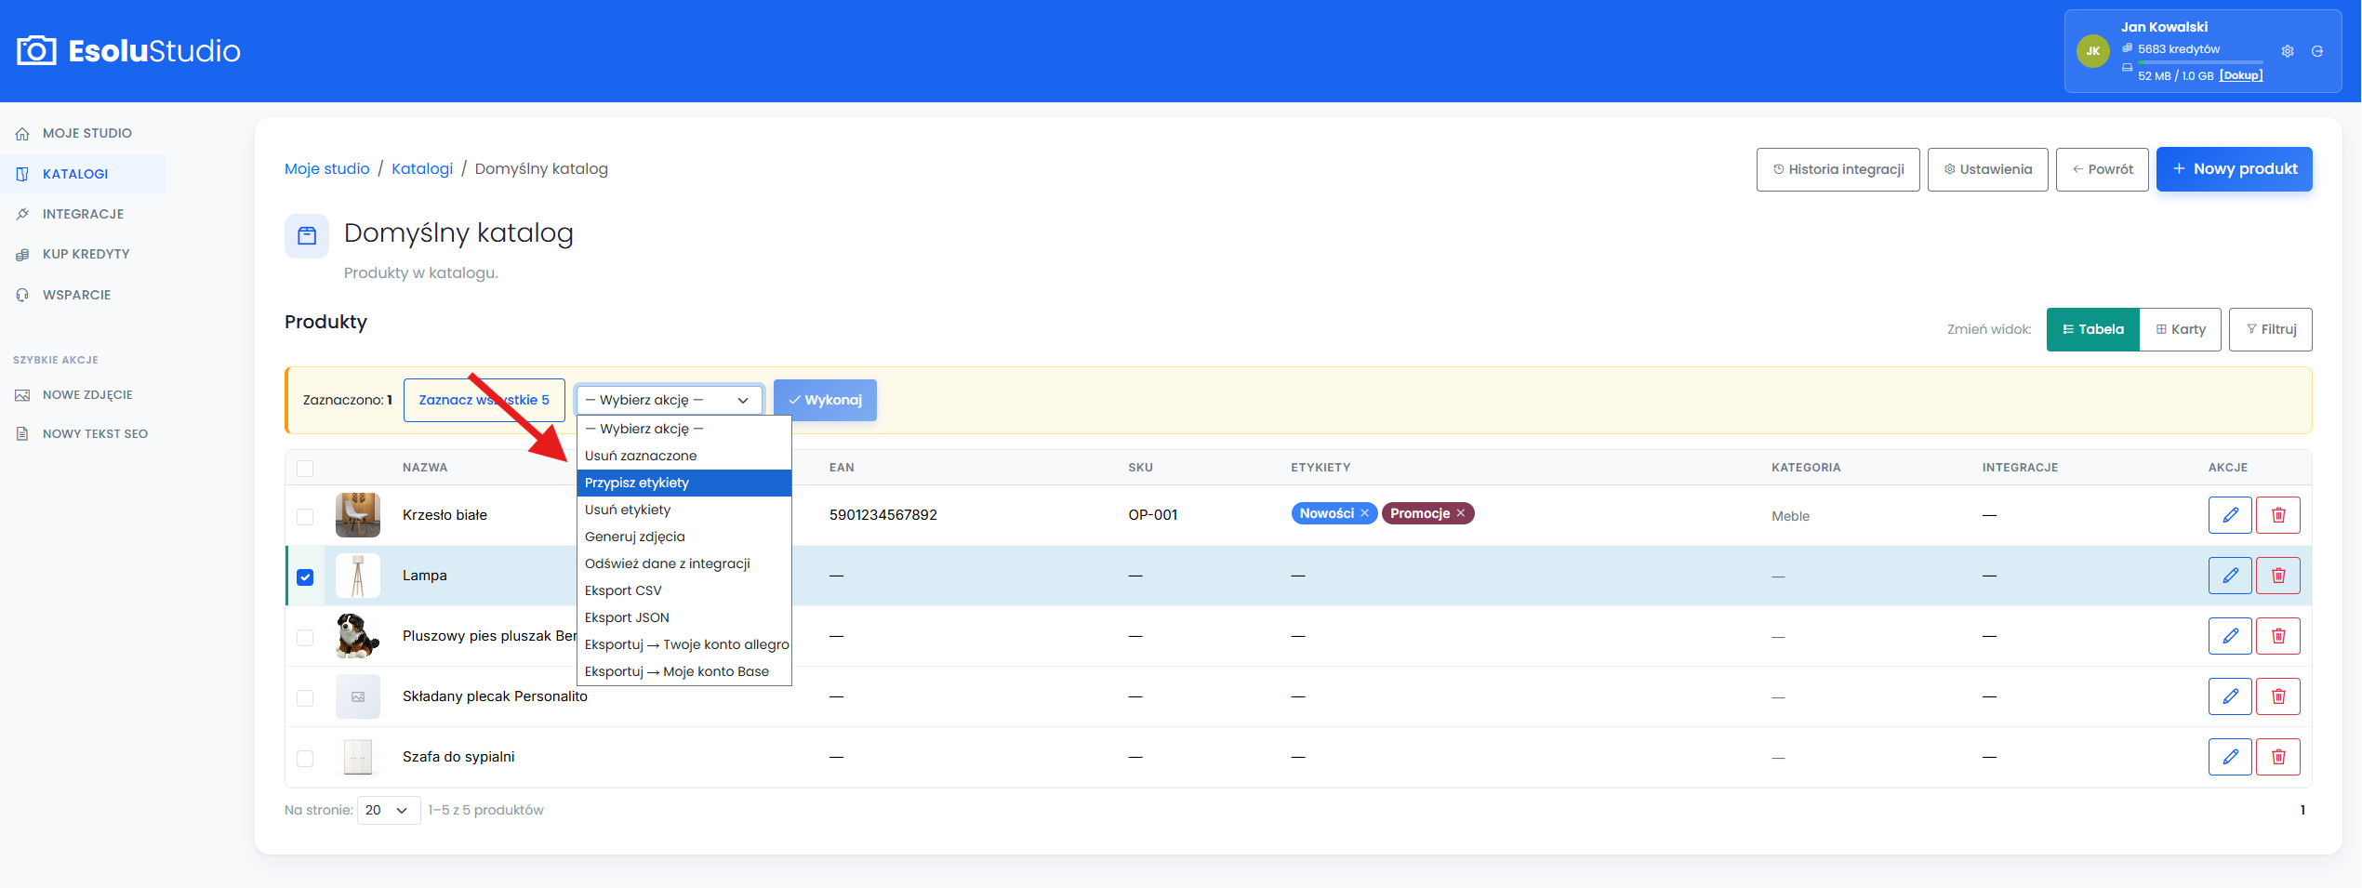Image resolution: width=2362 pixels, height=888 pixels.
Task: Open the Krzesło białe thumbnail
Action: [x=358, y=515]
